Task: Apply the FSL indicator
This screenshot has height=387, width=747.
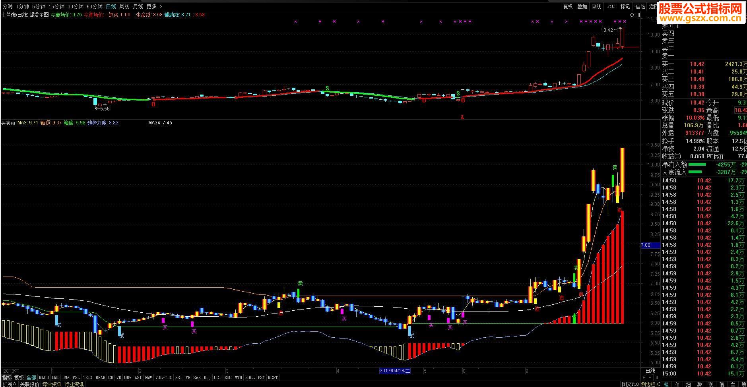Action: point(76,377)
